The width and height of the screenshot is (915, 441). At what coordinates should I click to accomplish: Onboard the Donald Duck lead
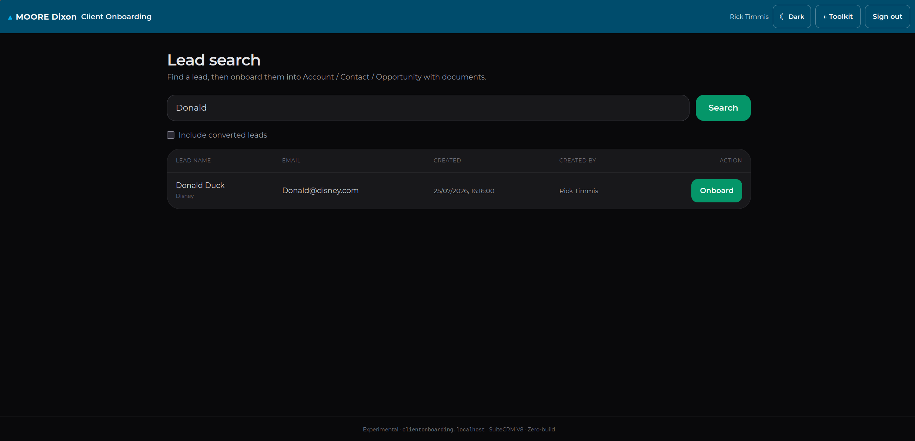717,191
